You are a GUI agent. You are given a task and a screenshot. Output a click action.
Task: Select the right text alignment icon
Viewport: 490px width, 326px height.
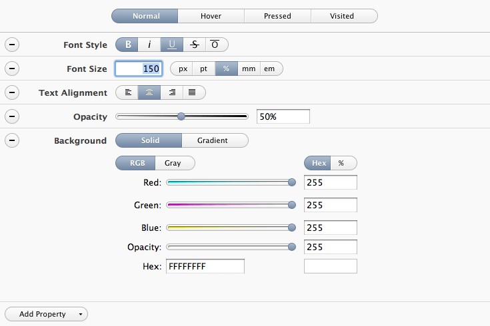coord(172,92)
